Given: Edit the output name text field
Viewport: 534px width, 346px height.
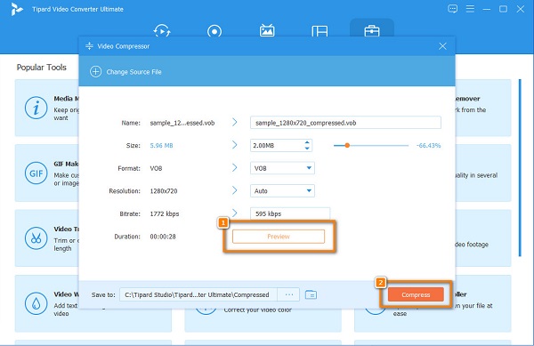Looking at the screenshot, I should point(345,123).
